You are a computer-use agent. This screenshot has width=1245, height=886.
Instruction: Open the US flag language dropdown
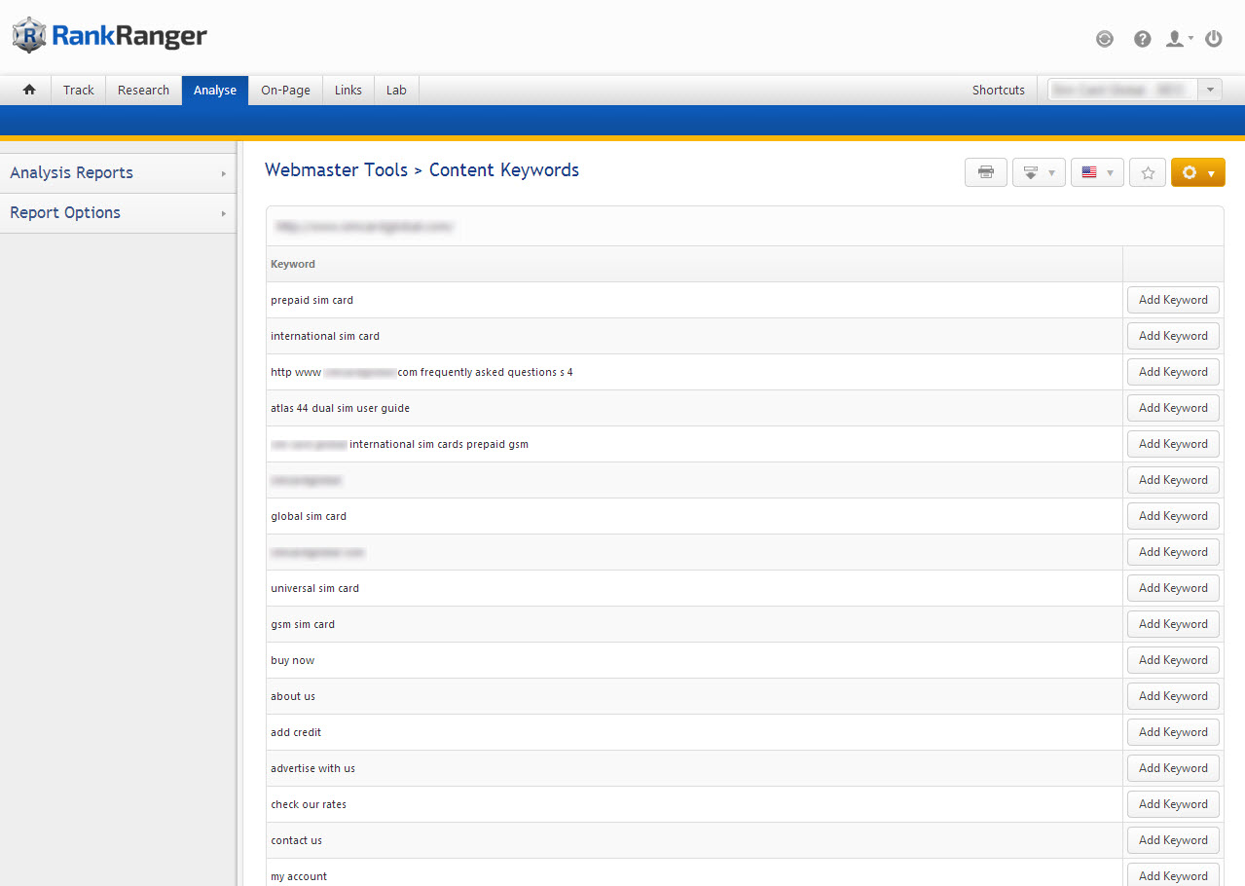click(x=1097, y=172)
